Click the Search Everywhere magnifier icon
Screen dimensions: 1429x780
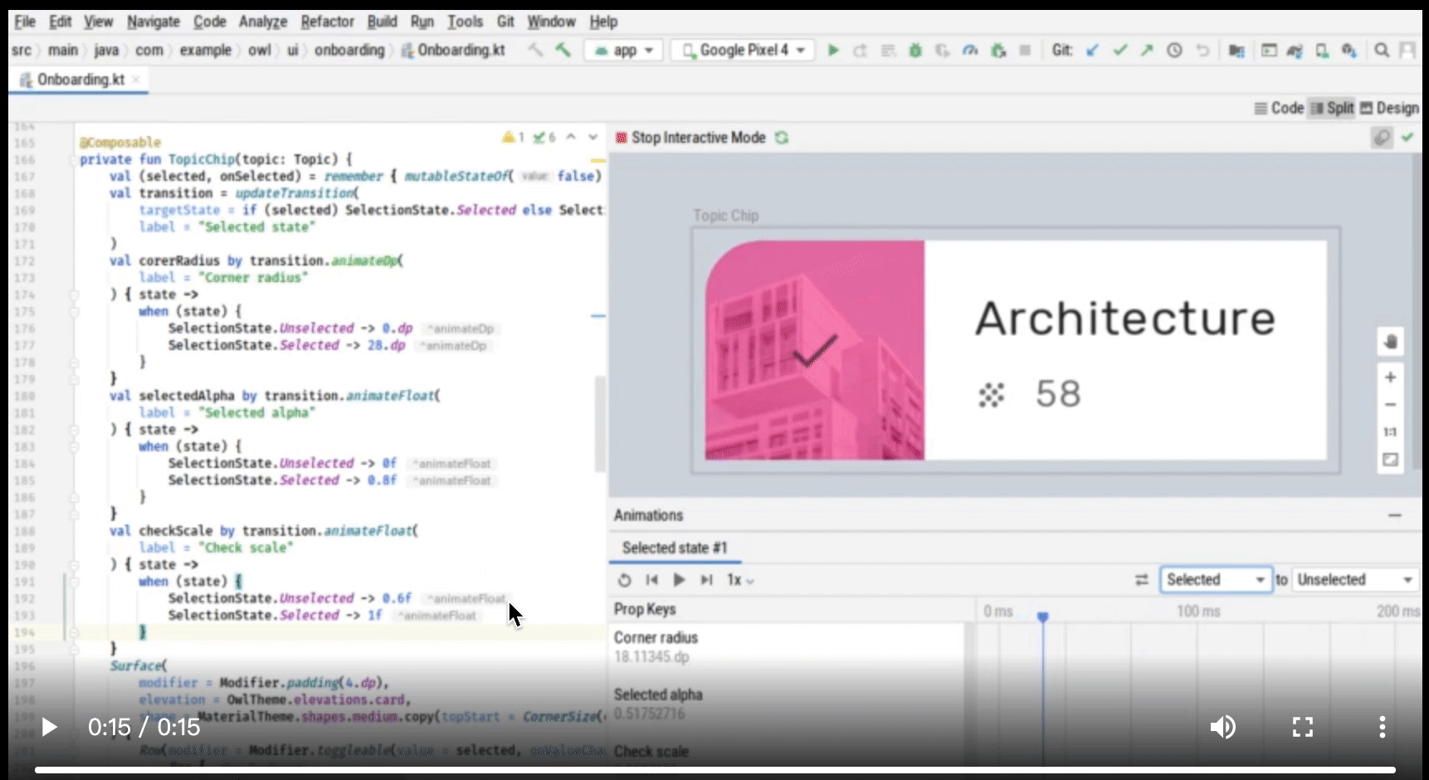1381,51
